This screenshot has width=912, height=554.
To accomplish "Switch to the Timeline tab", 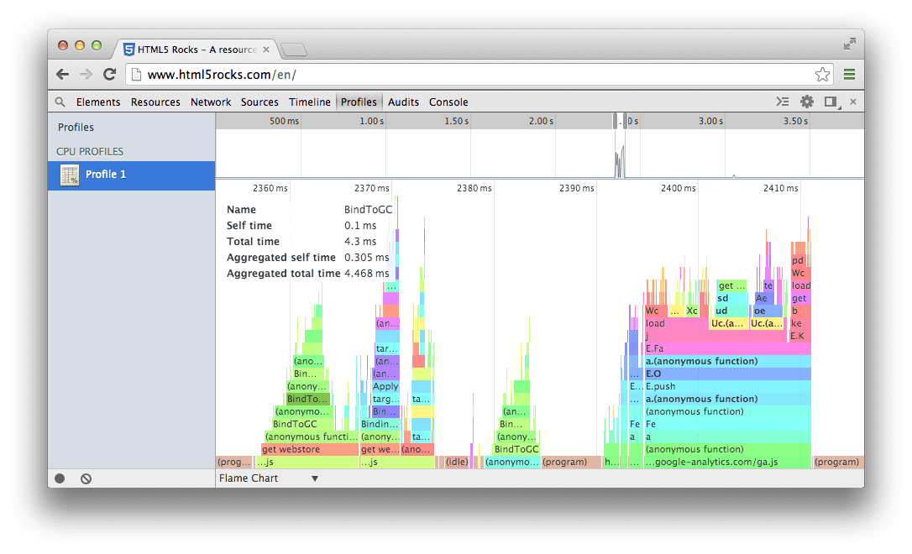I will (310, 102).
